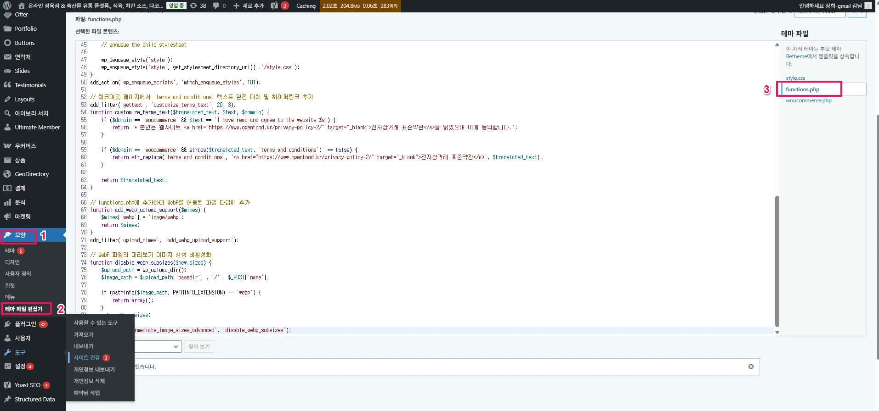Viewport: 879px width, 411px height.
Task: Open the Buttons sidebar item
Action: click(x=24, y=43)
